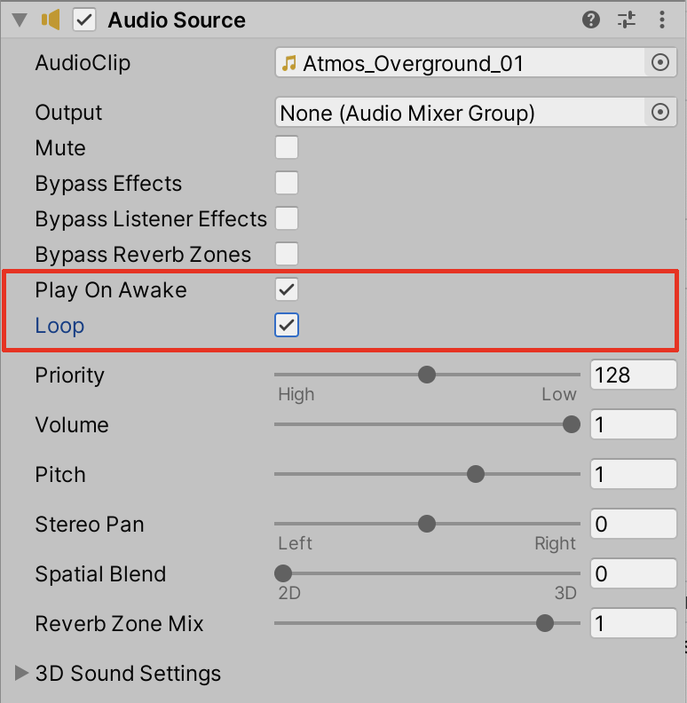This screenshot has width=687, height=703.
Task: Open Audio Source help reference
Action: [590, 20]
